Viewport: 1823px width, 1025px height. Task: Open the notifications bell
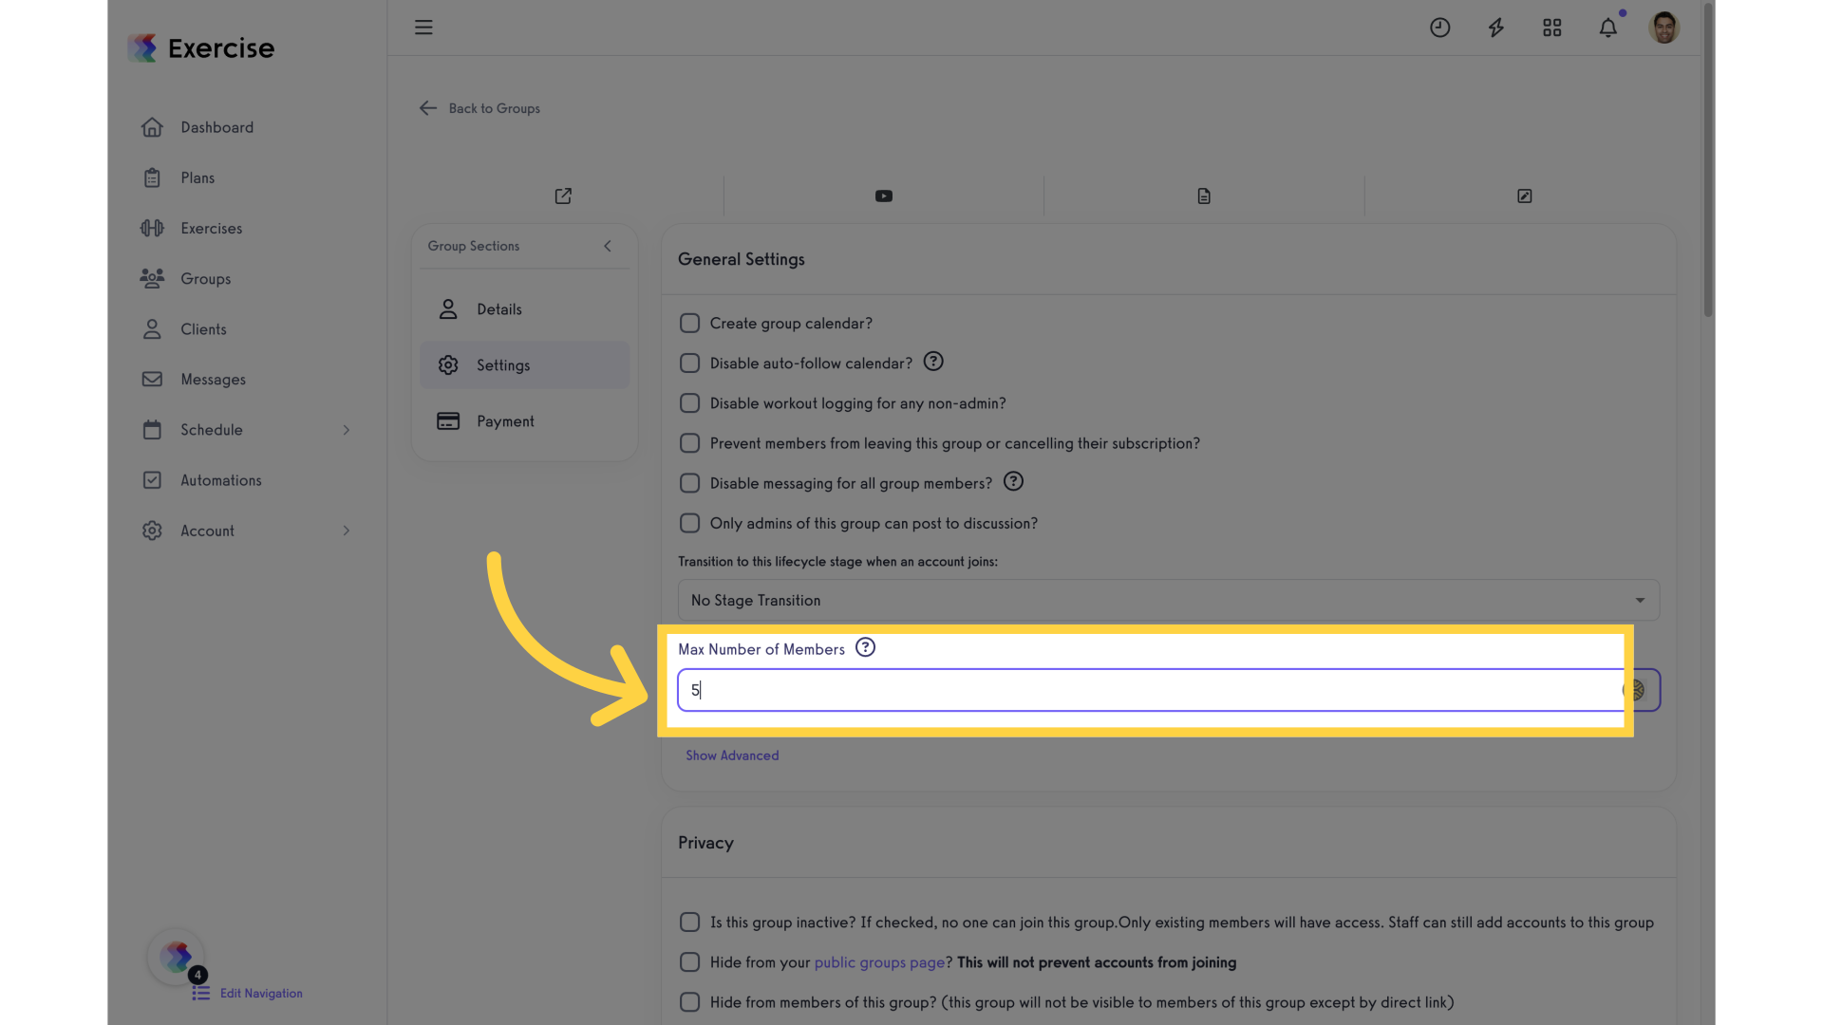point(1608,28)
